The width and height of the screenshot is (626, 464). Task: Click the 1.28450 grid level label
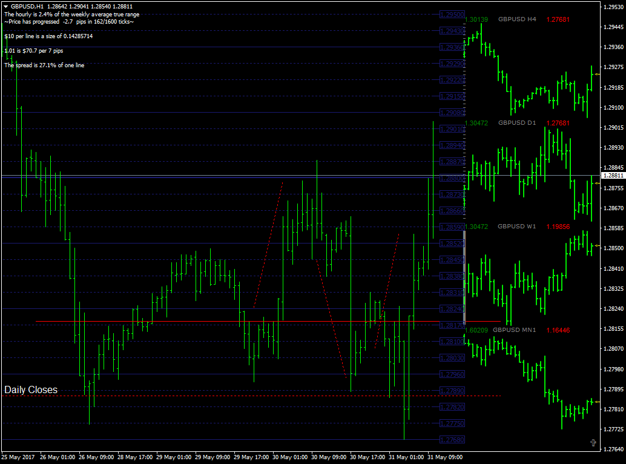(x=452, y=260)
